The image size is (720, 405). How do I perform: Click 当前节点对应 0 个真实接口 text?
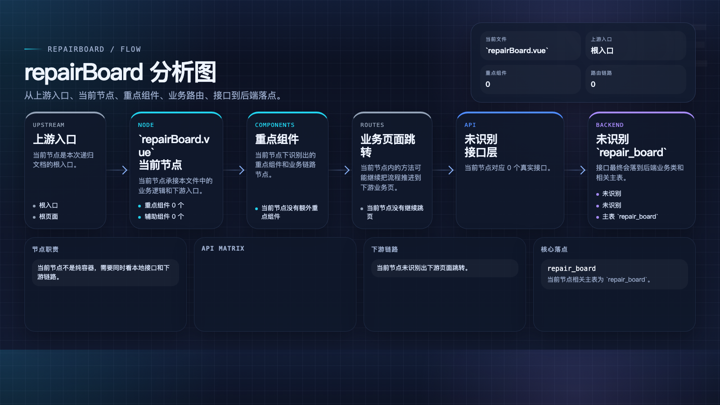(509, 168)
